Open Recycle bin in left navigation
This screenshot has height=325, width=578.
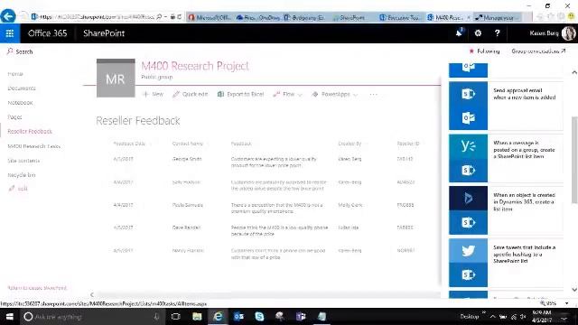[22, 174]
